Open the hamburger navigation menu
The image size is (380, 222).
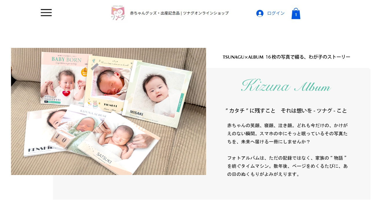(x=46, y=12)
